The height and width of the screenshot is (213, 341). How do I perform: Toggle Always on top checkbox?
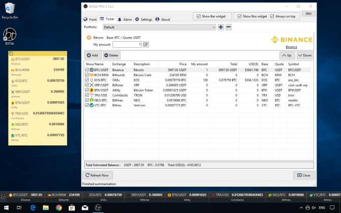coord(272,16)
